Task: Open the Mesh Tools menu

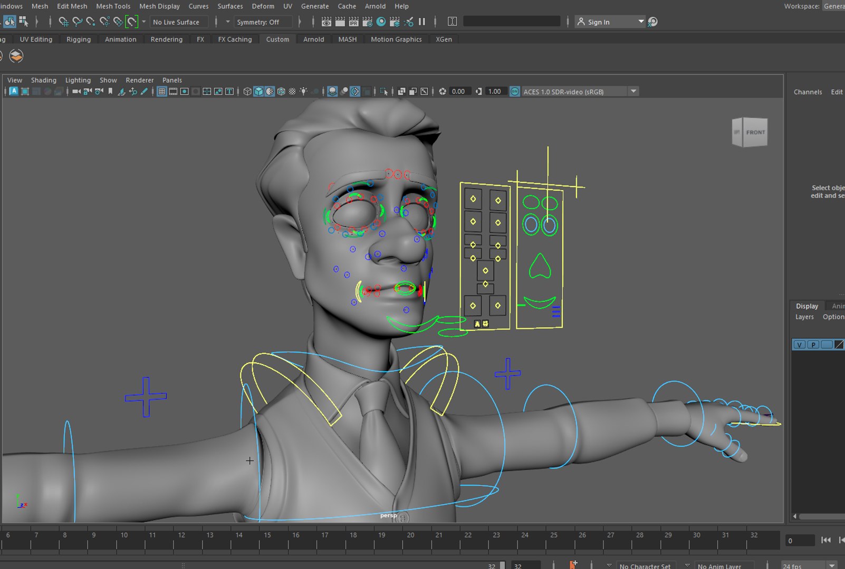Action: click(113, 6)
